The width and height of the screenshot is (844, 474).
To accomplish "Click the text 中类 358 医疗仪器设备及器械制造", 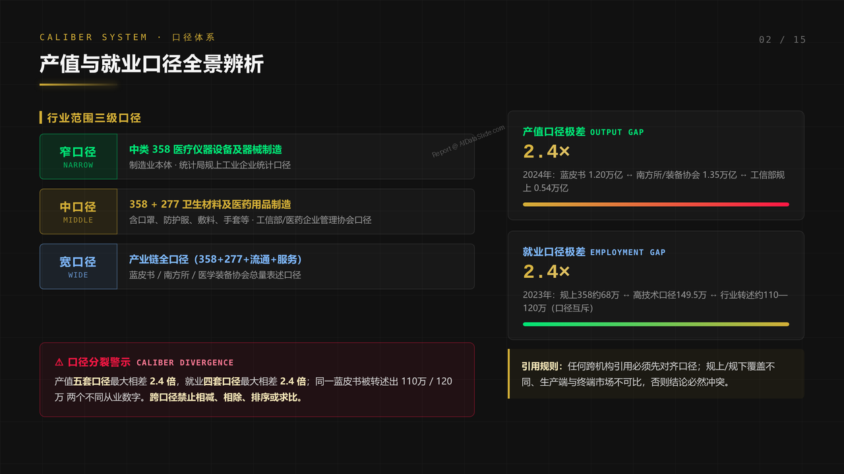I will [x=206, y=149].
